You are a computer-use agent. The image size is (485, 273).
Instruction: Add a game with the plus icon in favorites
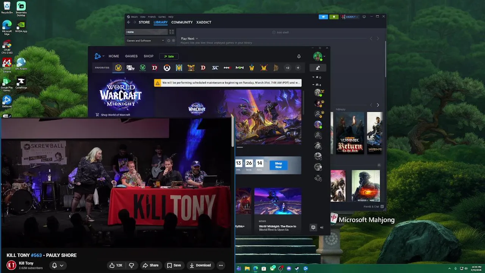point(298,68)
